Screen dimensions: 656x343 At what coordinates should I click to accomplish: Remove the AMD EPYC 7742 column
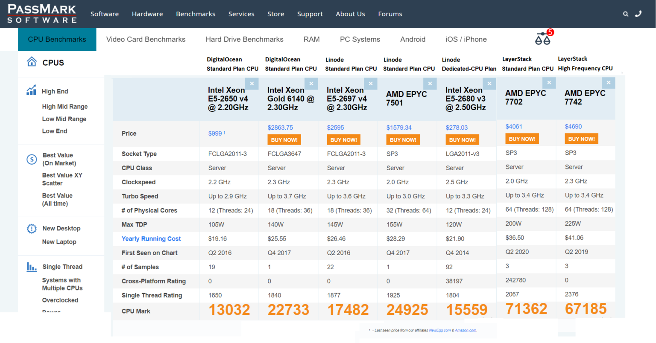608,82
